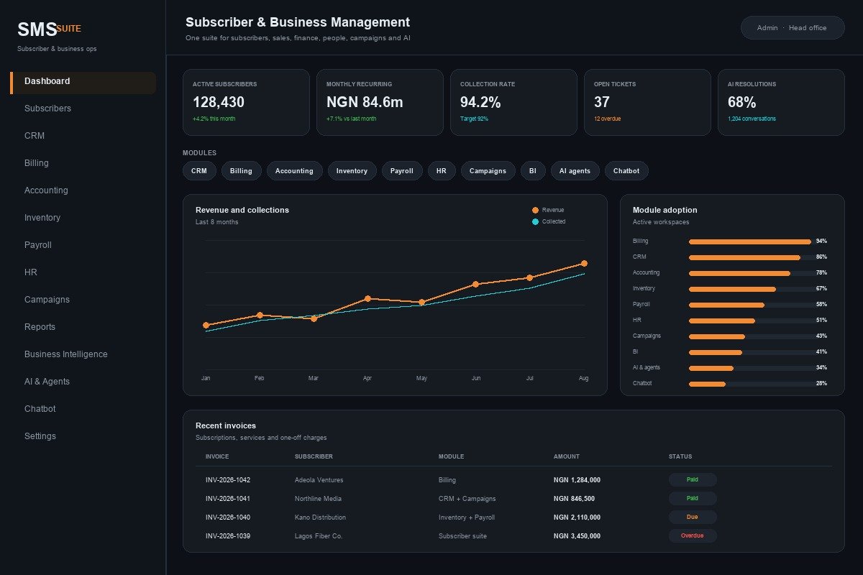Click subscriber Adeola Ventures

click(319, 480)
